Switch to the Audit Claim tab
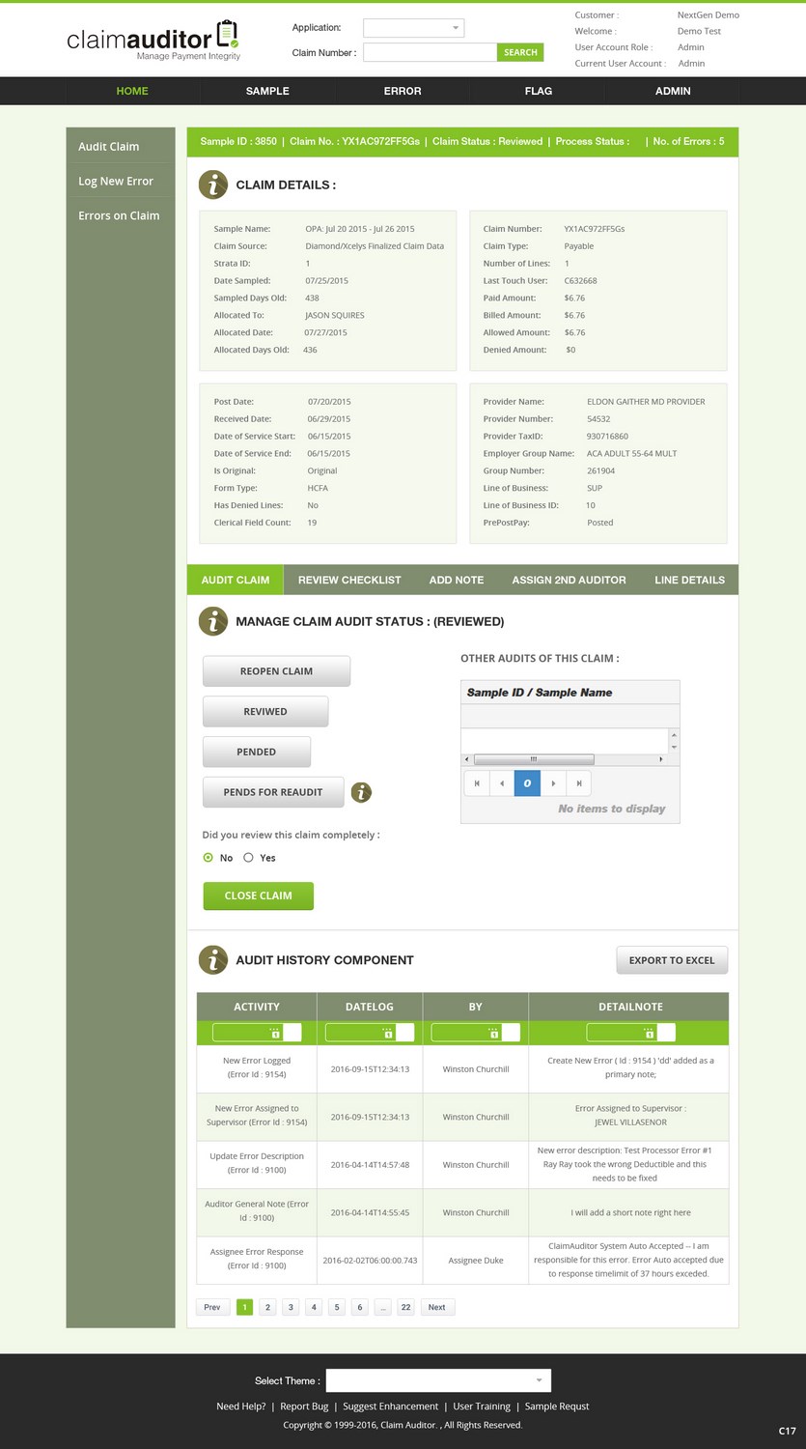 (236, 580)
